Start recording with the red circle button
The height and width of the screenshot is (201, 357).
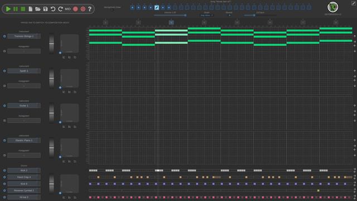[x=75, y=9]
